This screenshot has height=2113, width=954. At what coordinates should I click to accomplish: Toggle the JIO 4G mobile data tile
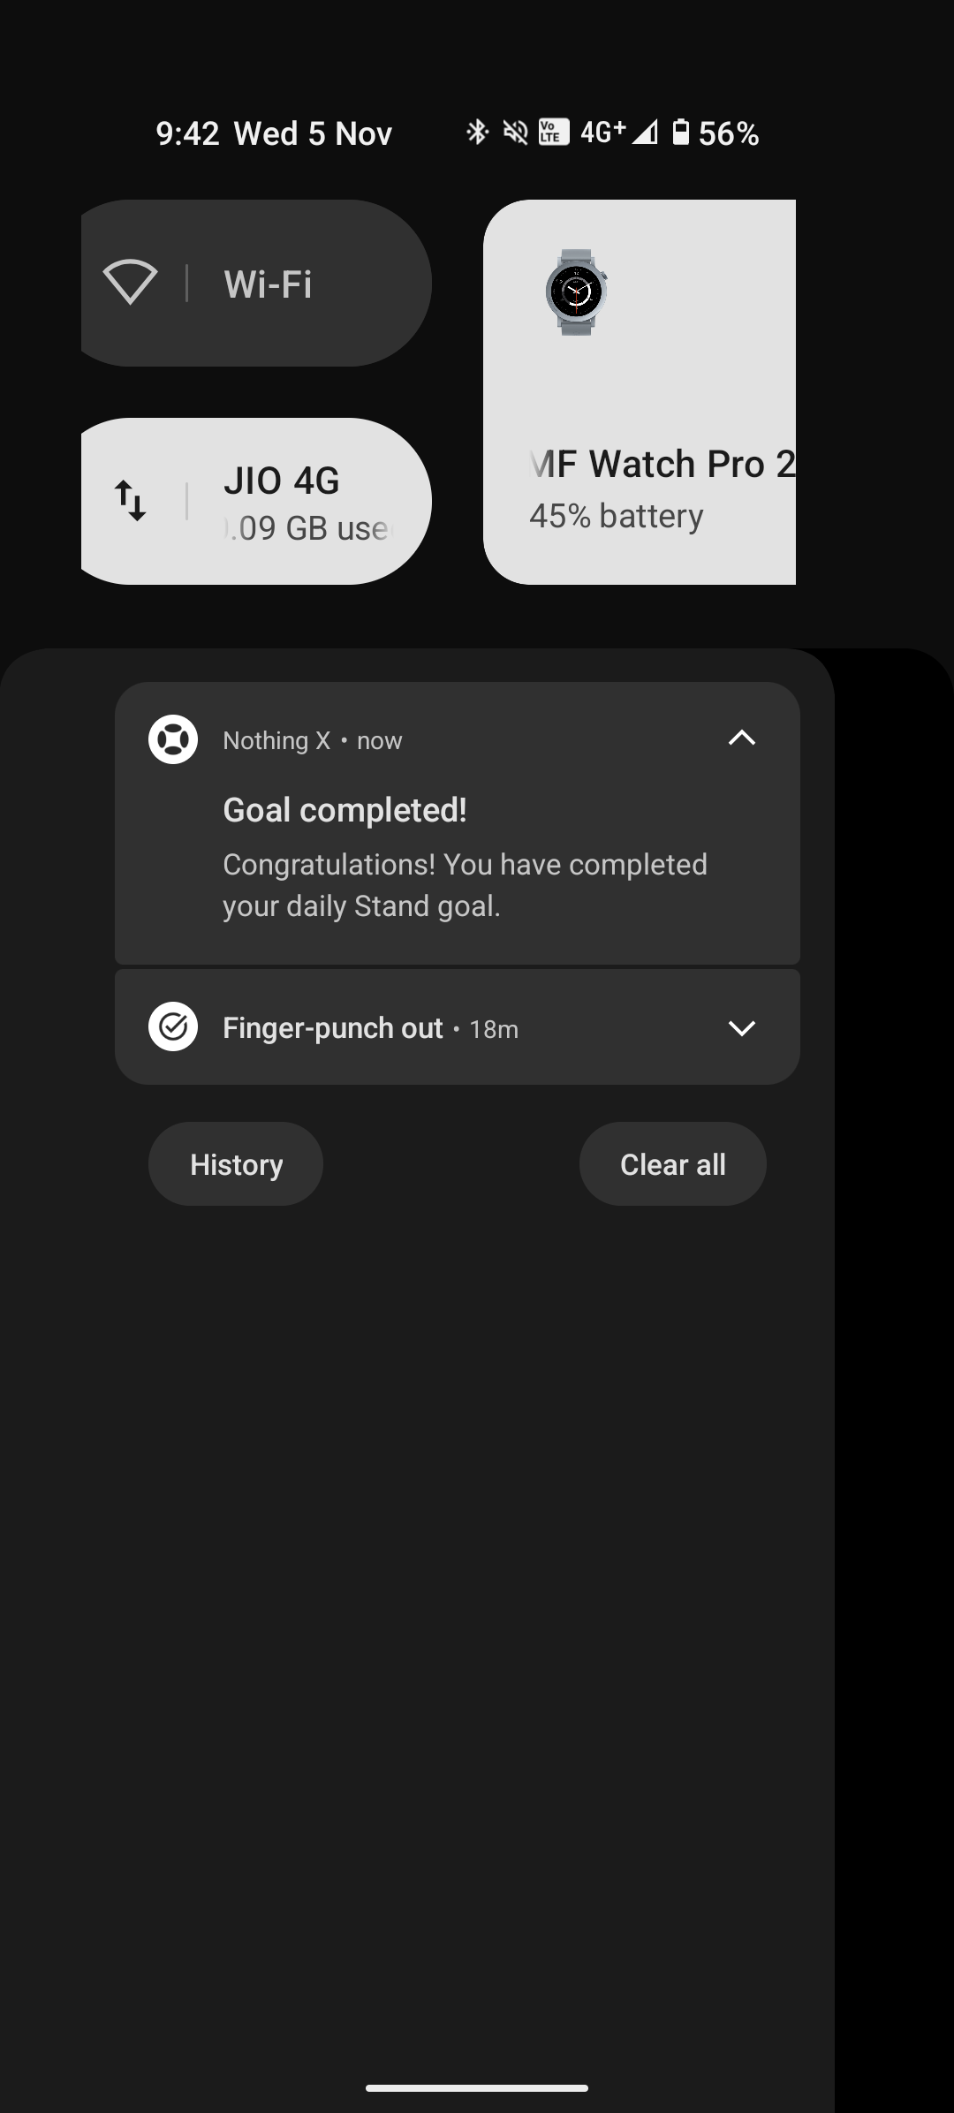(300, 501)
